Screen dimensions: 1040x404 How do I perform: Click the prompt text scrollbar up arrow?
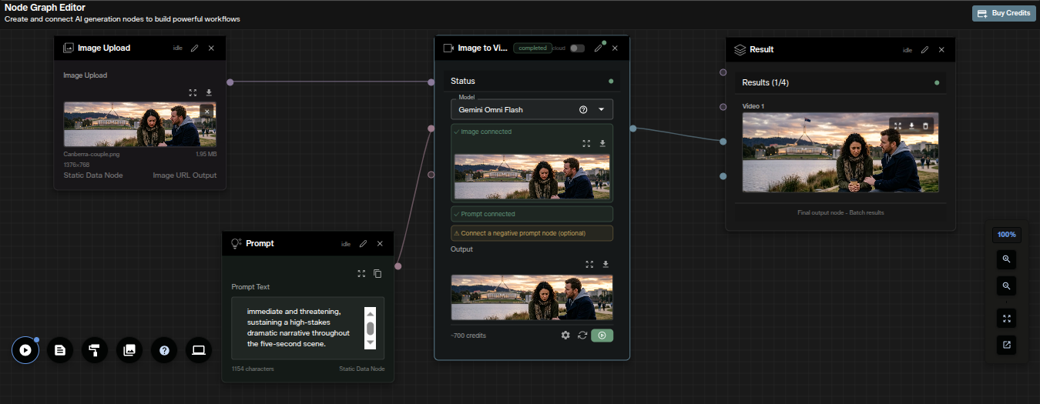pyautogui.click(x=370, y=313)
